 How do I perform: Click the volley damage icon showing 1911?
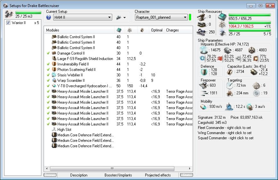point(204,93)
